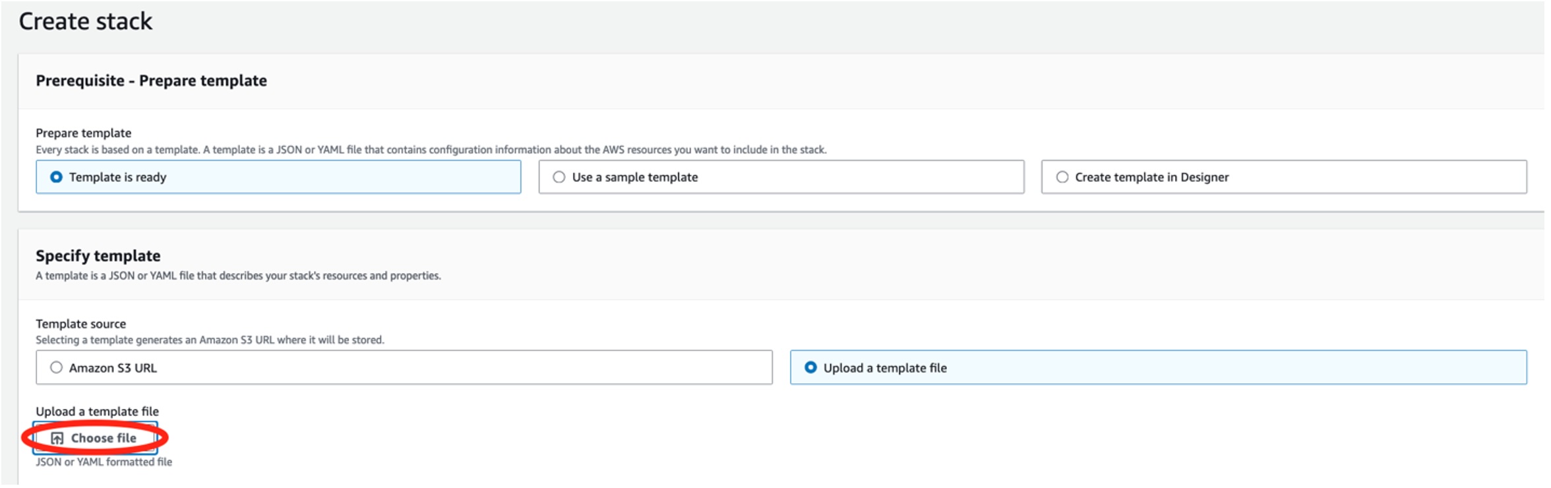Click the 'Template source' field label
This screenshot has height=488, width=1551.
(81, 324)
